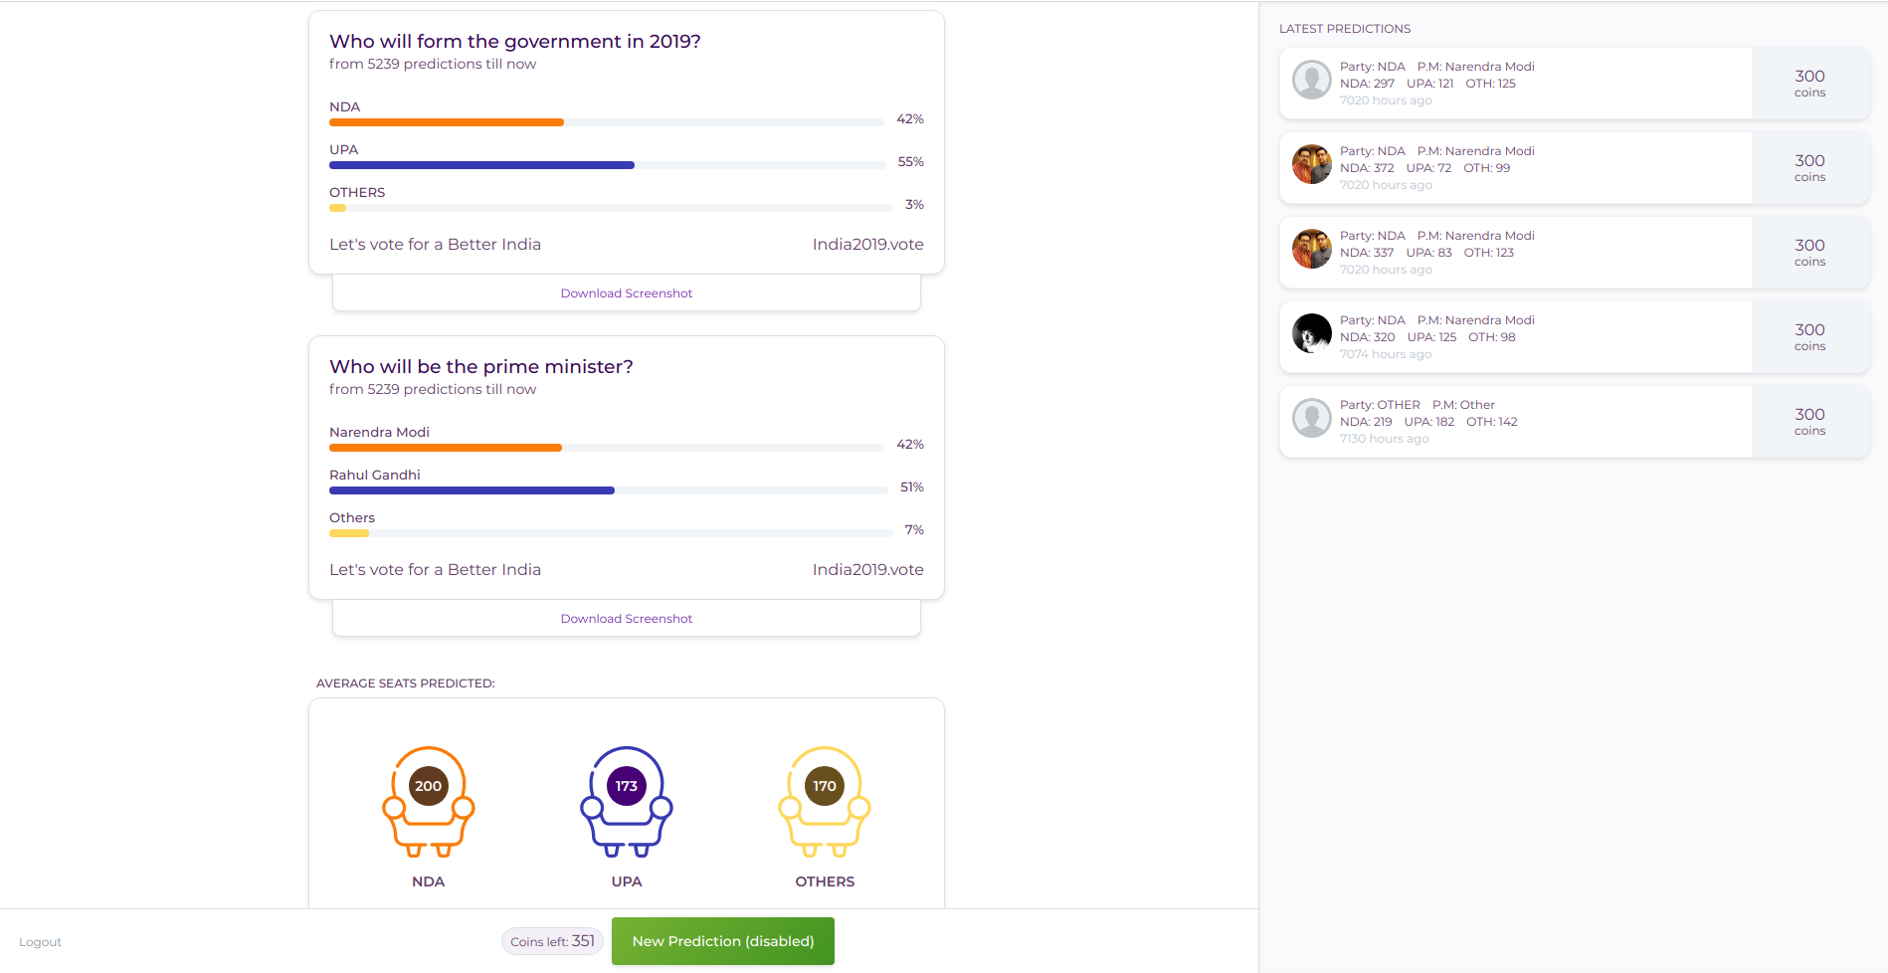Open avatar of the Party OTHER prediction
The height and width of the screenshot is (973, 1888).
[1311, 418]
